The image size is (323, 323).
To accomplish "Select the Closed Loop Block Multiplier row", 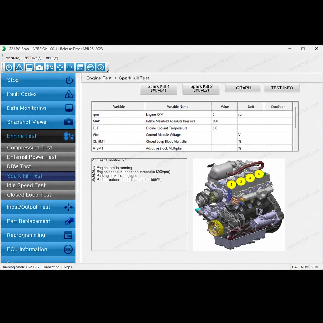I will tap(192, 141).
